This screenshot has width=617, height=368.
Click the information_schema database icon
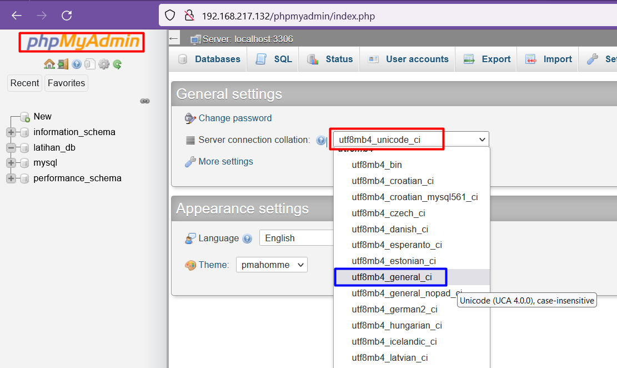pyautogui.click(x=24, y=132)
